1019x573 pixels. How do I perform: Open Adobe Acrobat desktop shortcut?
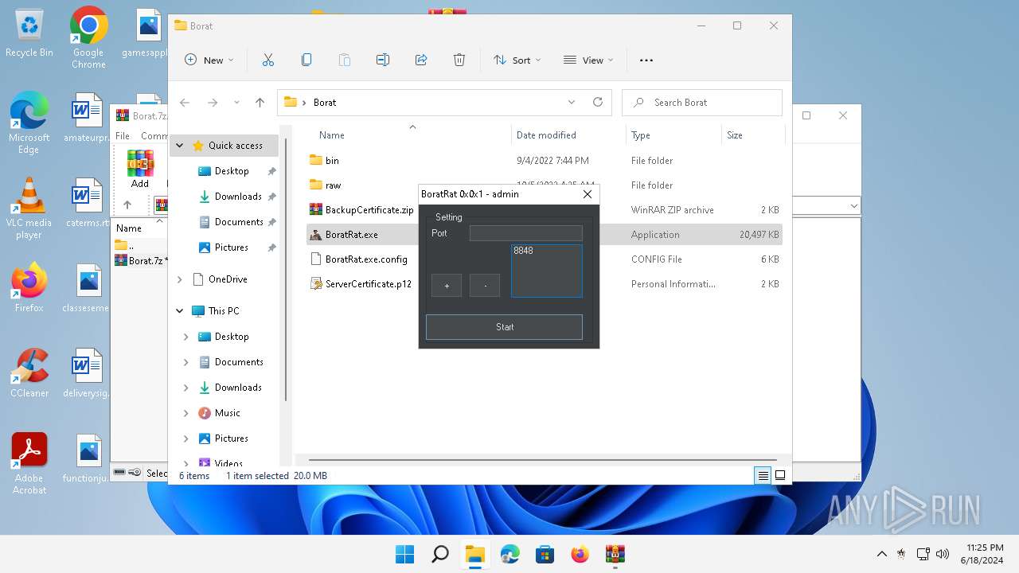click(29, 465)
